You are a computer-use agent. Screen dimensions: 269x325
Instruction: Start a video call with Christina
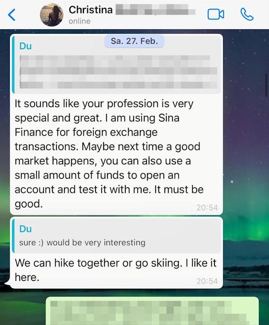(215, 14)
